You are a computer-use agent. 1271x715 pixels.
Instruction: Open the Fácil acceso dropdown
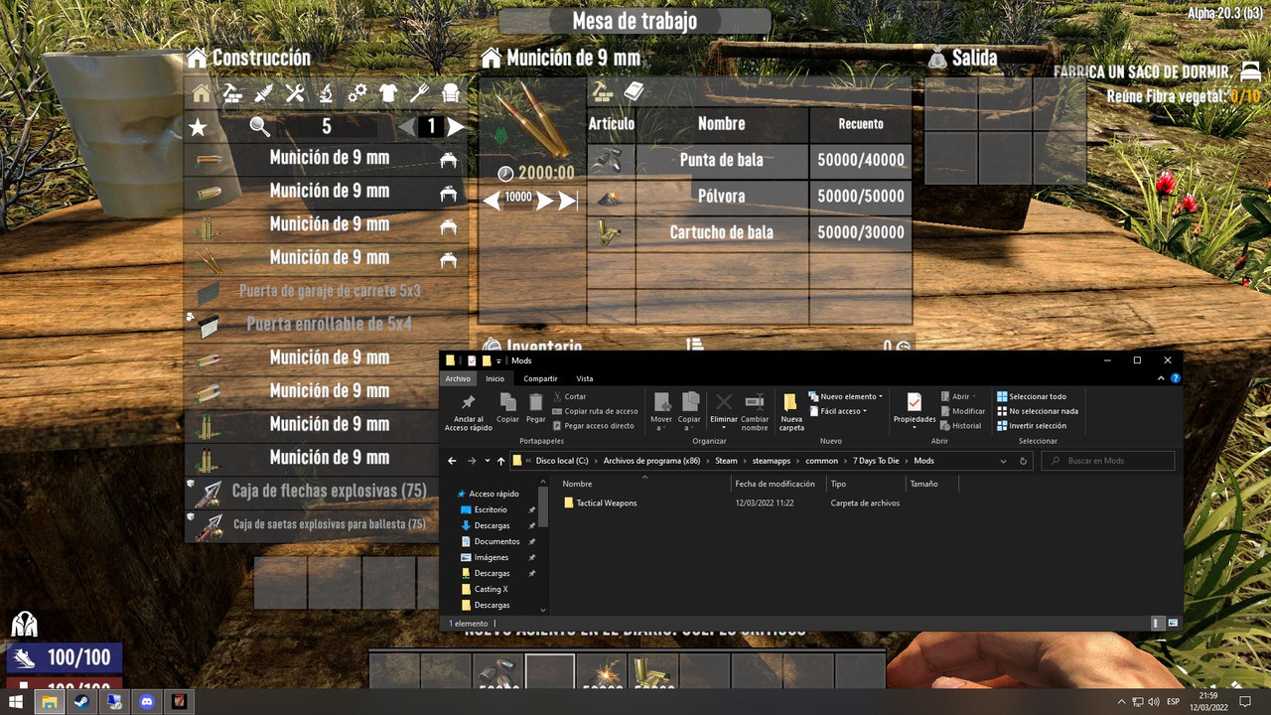(839, 411)
